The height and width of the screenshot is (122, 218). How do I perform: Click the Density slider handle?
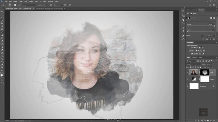(x=214, y=26)
